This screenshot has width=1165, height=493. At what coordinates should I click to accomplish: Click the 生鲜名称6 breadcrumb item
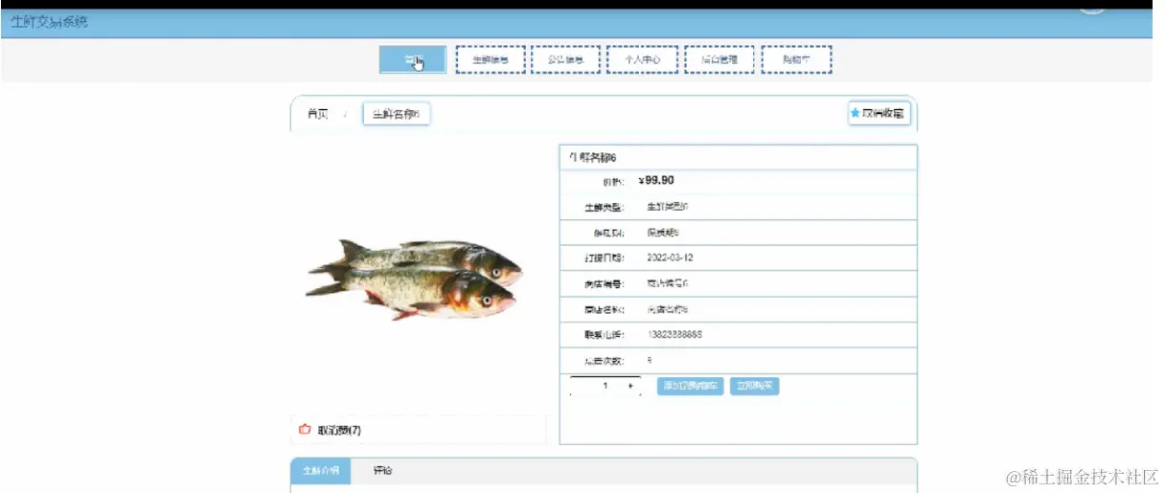[x=397, y=114]
